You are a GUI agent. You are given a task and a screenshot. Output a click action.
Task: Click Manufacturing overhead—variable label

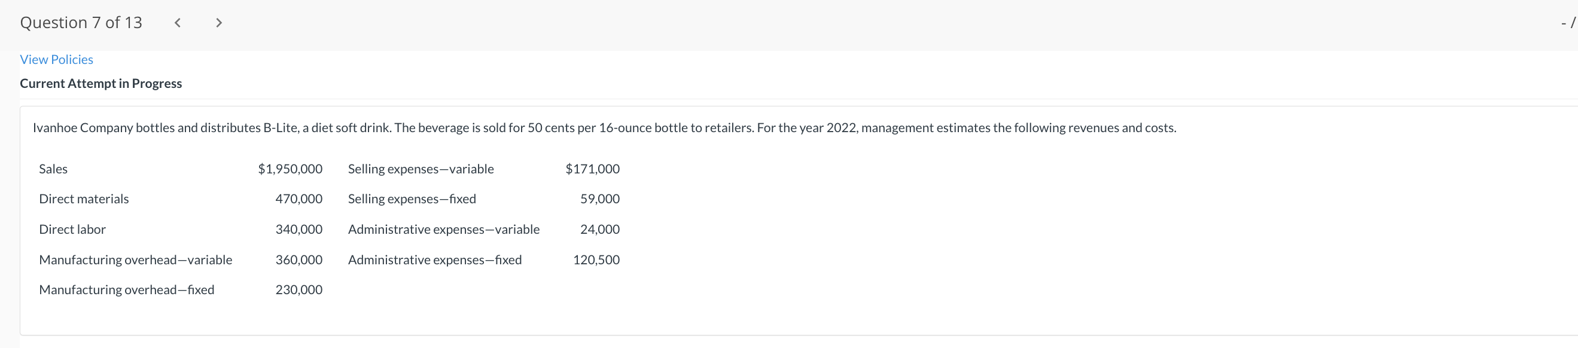[135, 260]
